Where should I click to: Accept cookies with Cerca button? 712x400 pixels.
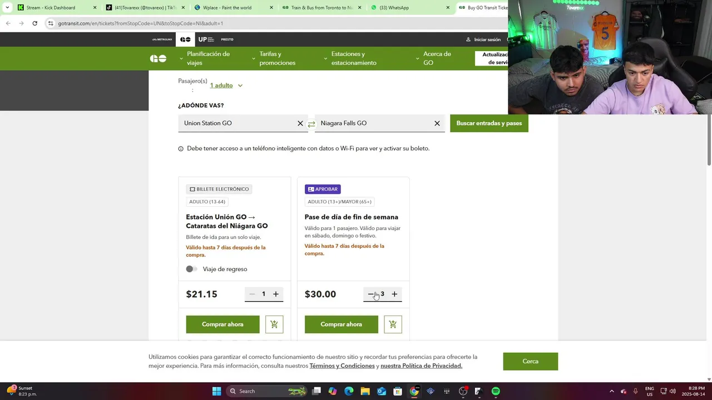[x=530, y=361]
